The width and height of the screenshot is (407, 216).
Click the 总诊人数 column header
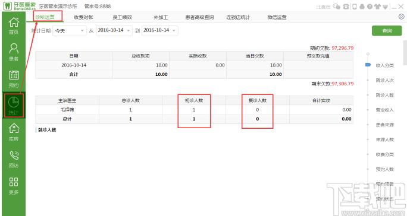click(130, 100)
